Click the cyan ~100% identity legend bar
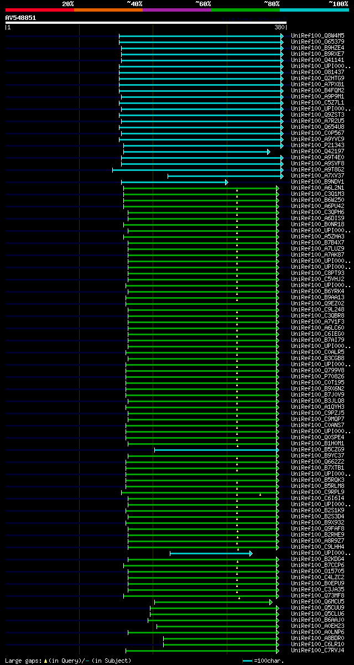 point(314,10)
